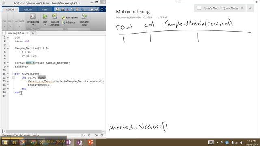Screen dimensions: 260x146
Task: Click 'Matrix_to_Vector' on line 13
Action: (x=41, y=81)
